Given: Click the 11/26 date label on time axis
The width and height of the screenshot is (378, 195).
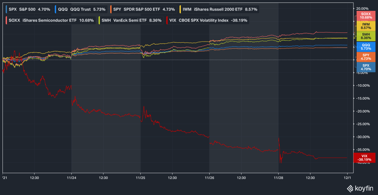Looking at the screenshot, I should (209, 178).
